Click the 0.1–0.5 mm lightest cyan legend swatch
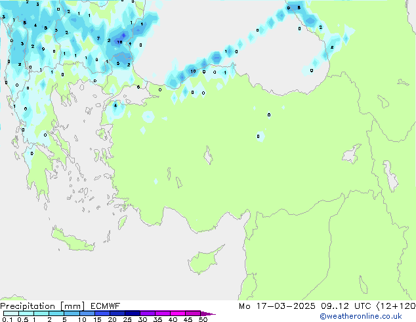Viewport: 416px width, 322px height. tap(11, 313)
